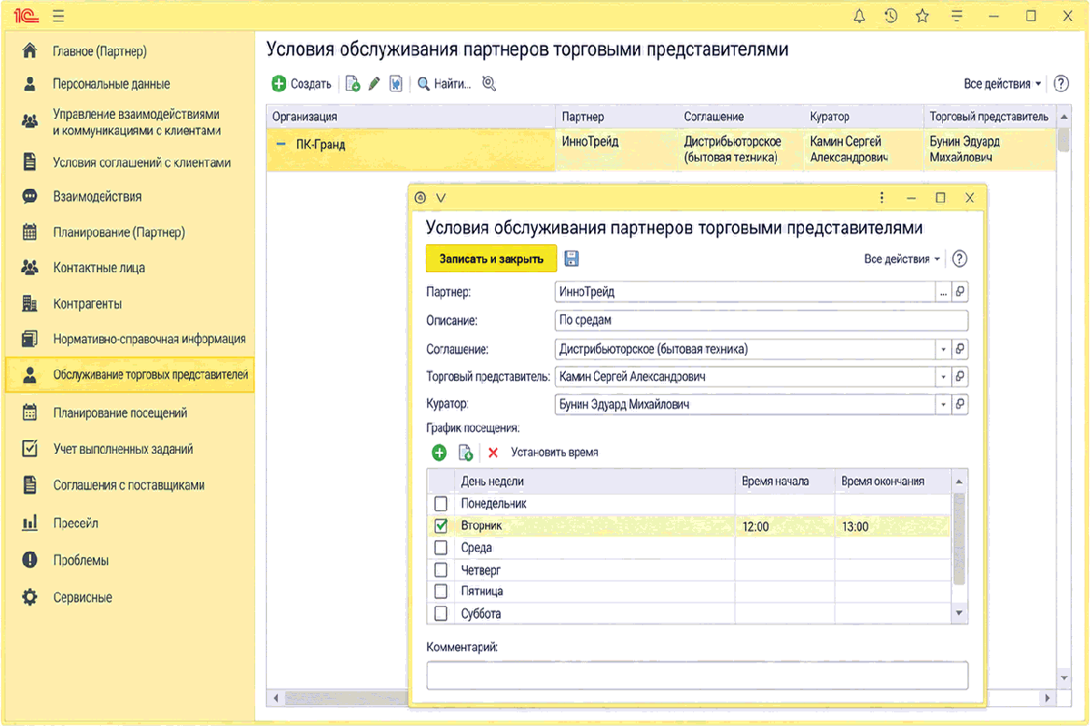
Task: Add a visit schedule row with green plus
Action: [x=439, y=452]
